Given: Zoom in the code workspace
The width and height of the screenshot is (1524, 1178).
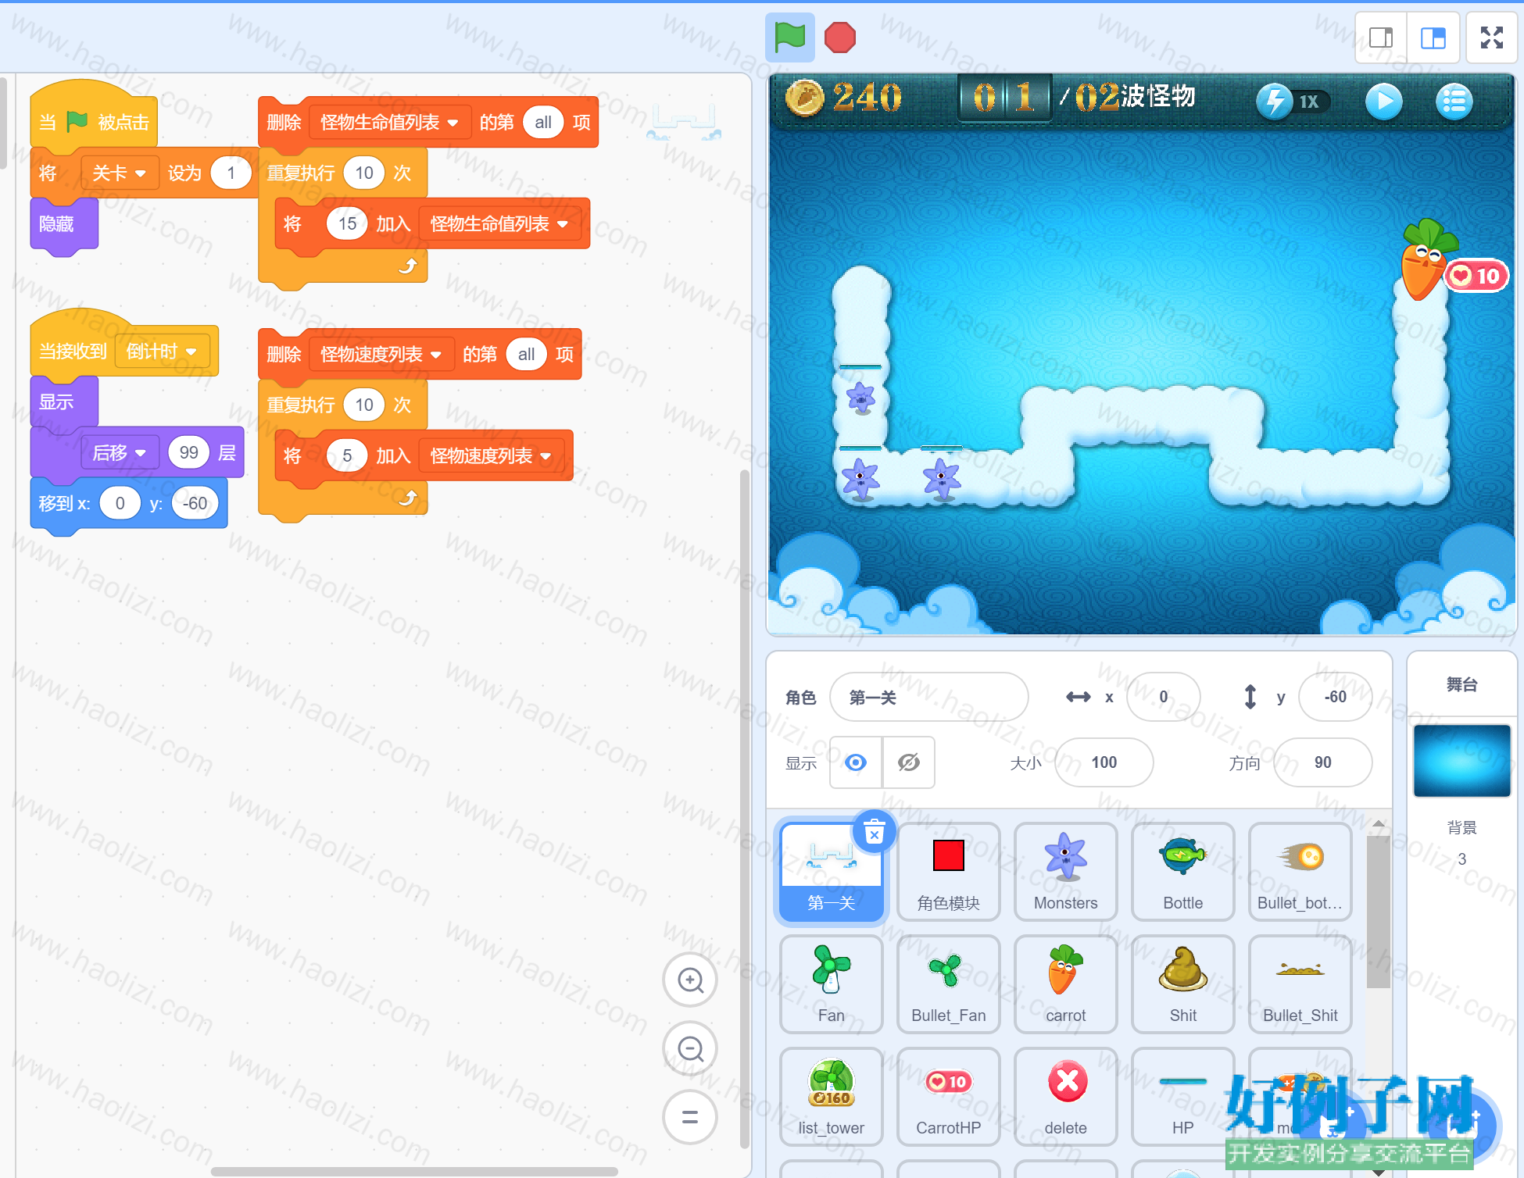Looking at the screenshot, I should (690, 980).
